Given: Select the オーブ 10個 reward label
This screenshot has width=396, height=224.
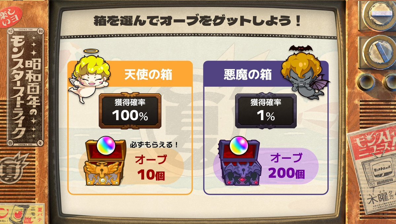Looking at the screenshot, I should click(151, 167).
